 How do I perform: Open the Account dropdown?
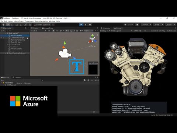(146, 25)
